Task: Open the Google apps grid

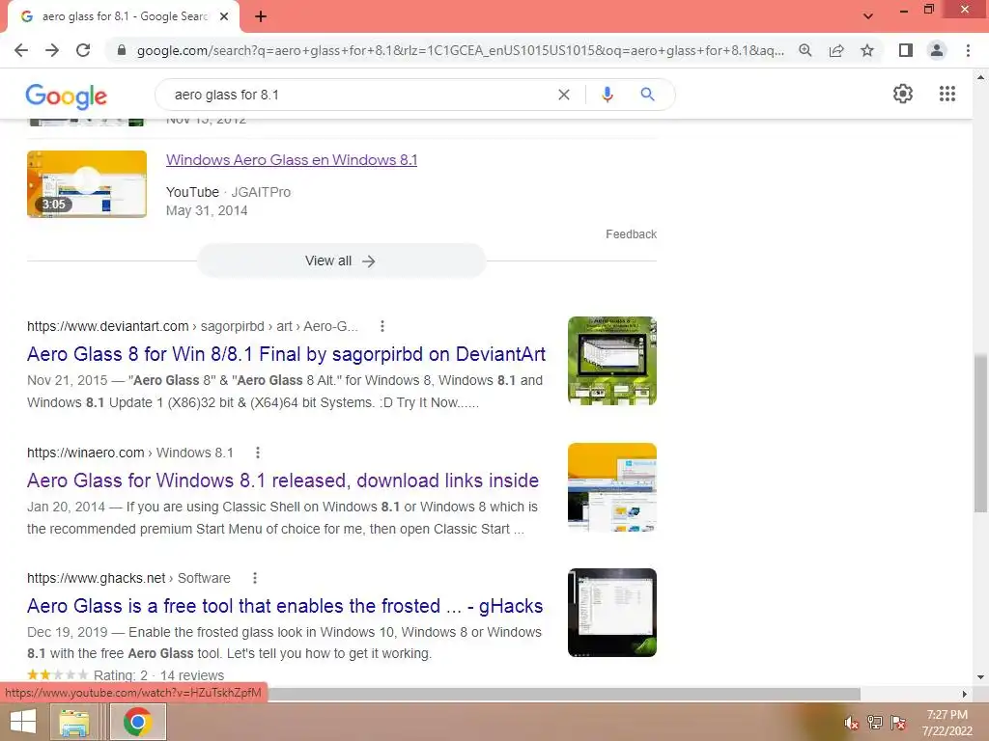Action: (947, 94)
